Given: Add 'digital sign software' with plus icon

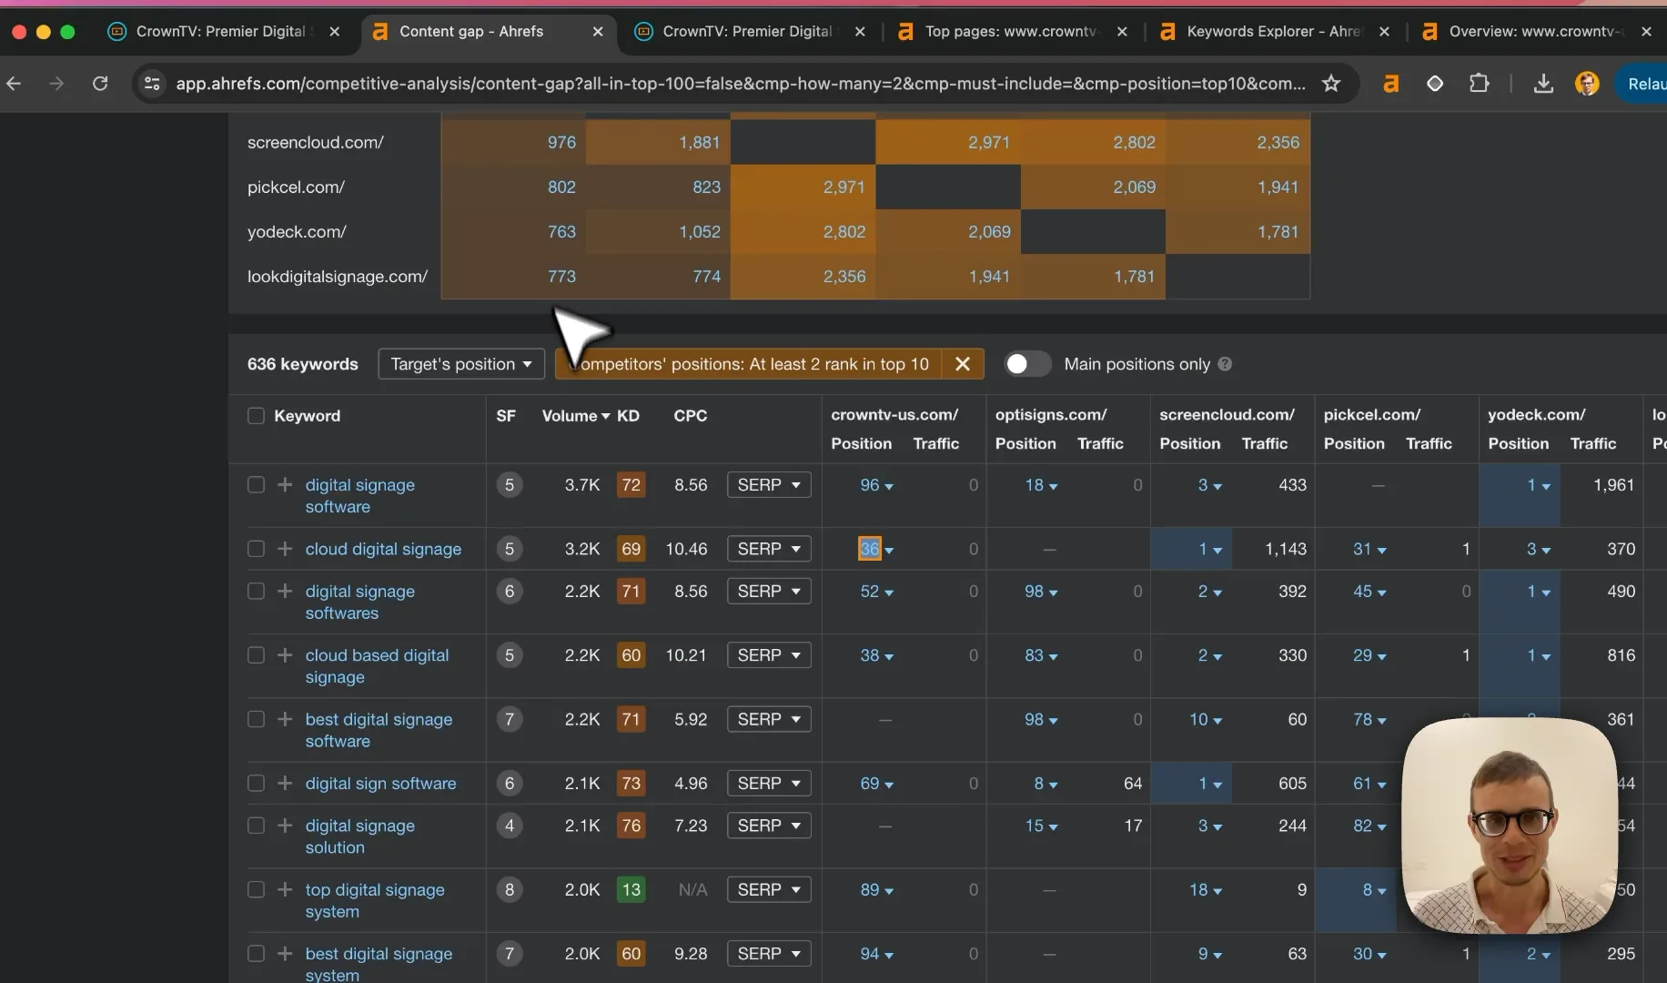Looking at the screenshot, I should coord(285,784).
